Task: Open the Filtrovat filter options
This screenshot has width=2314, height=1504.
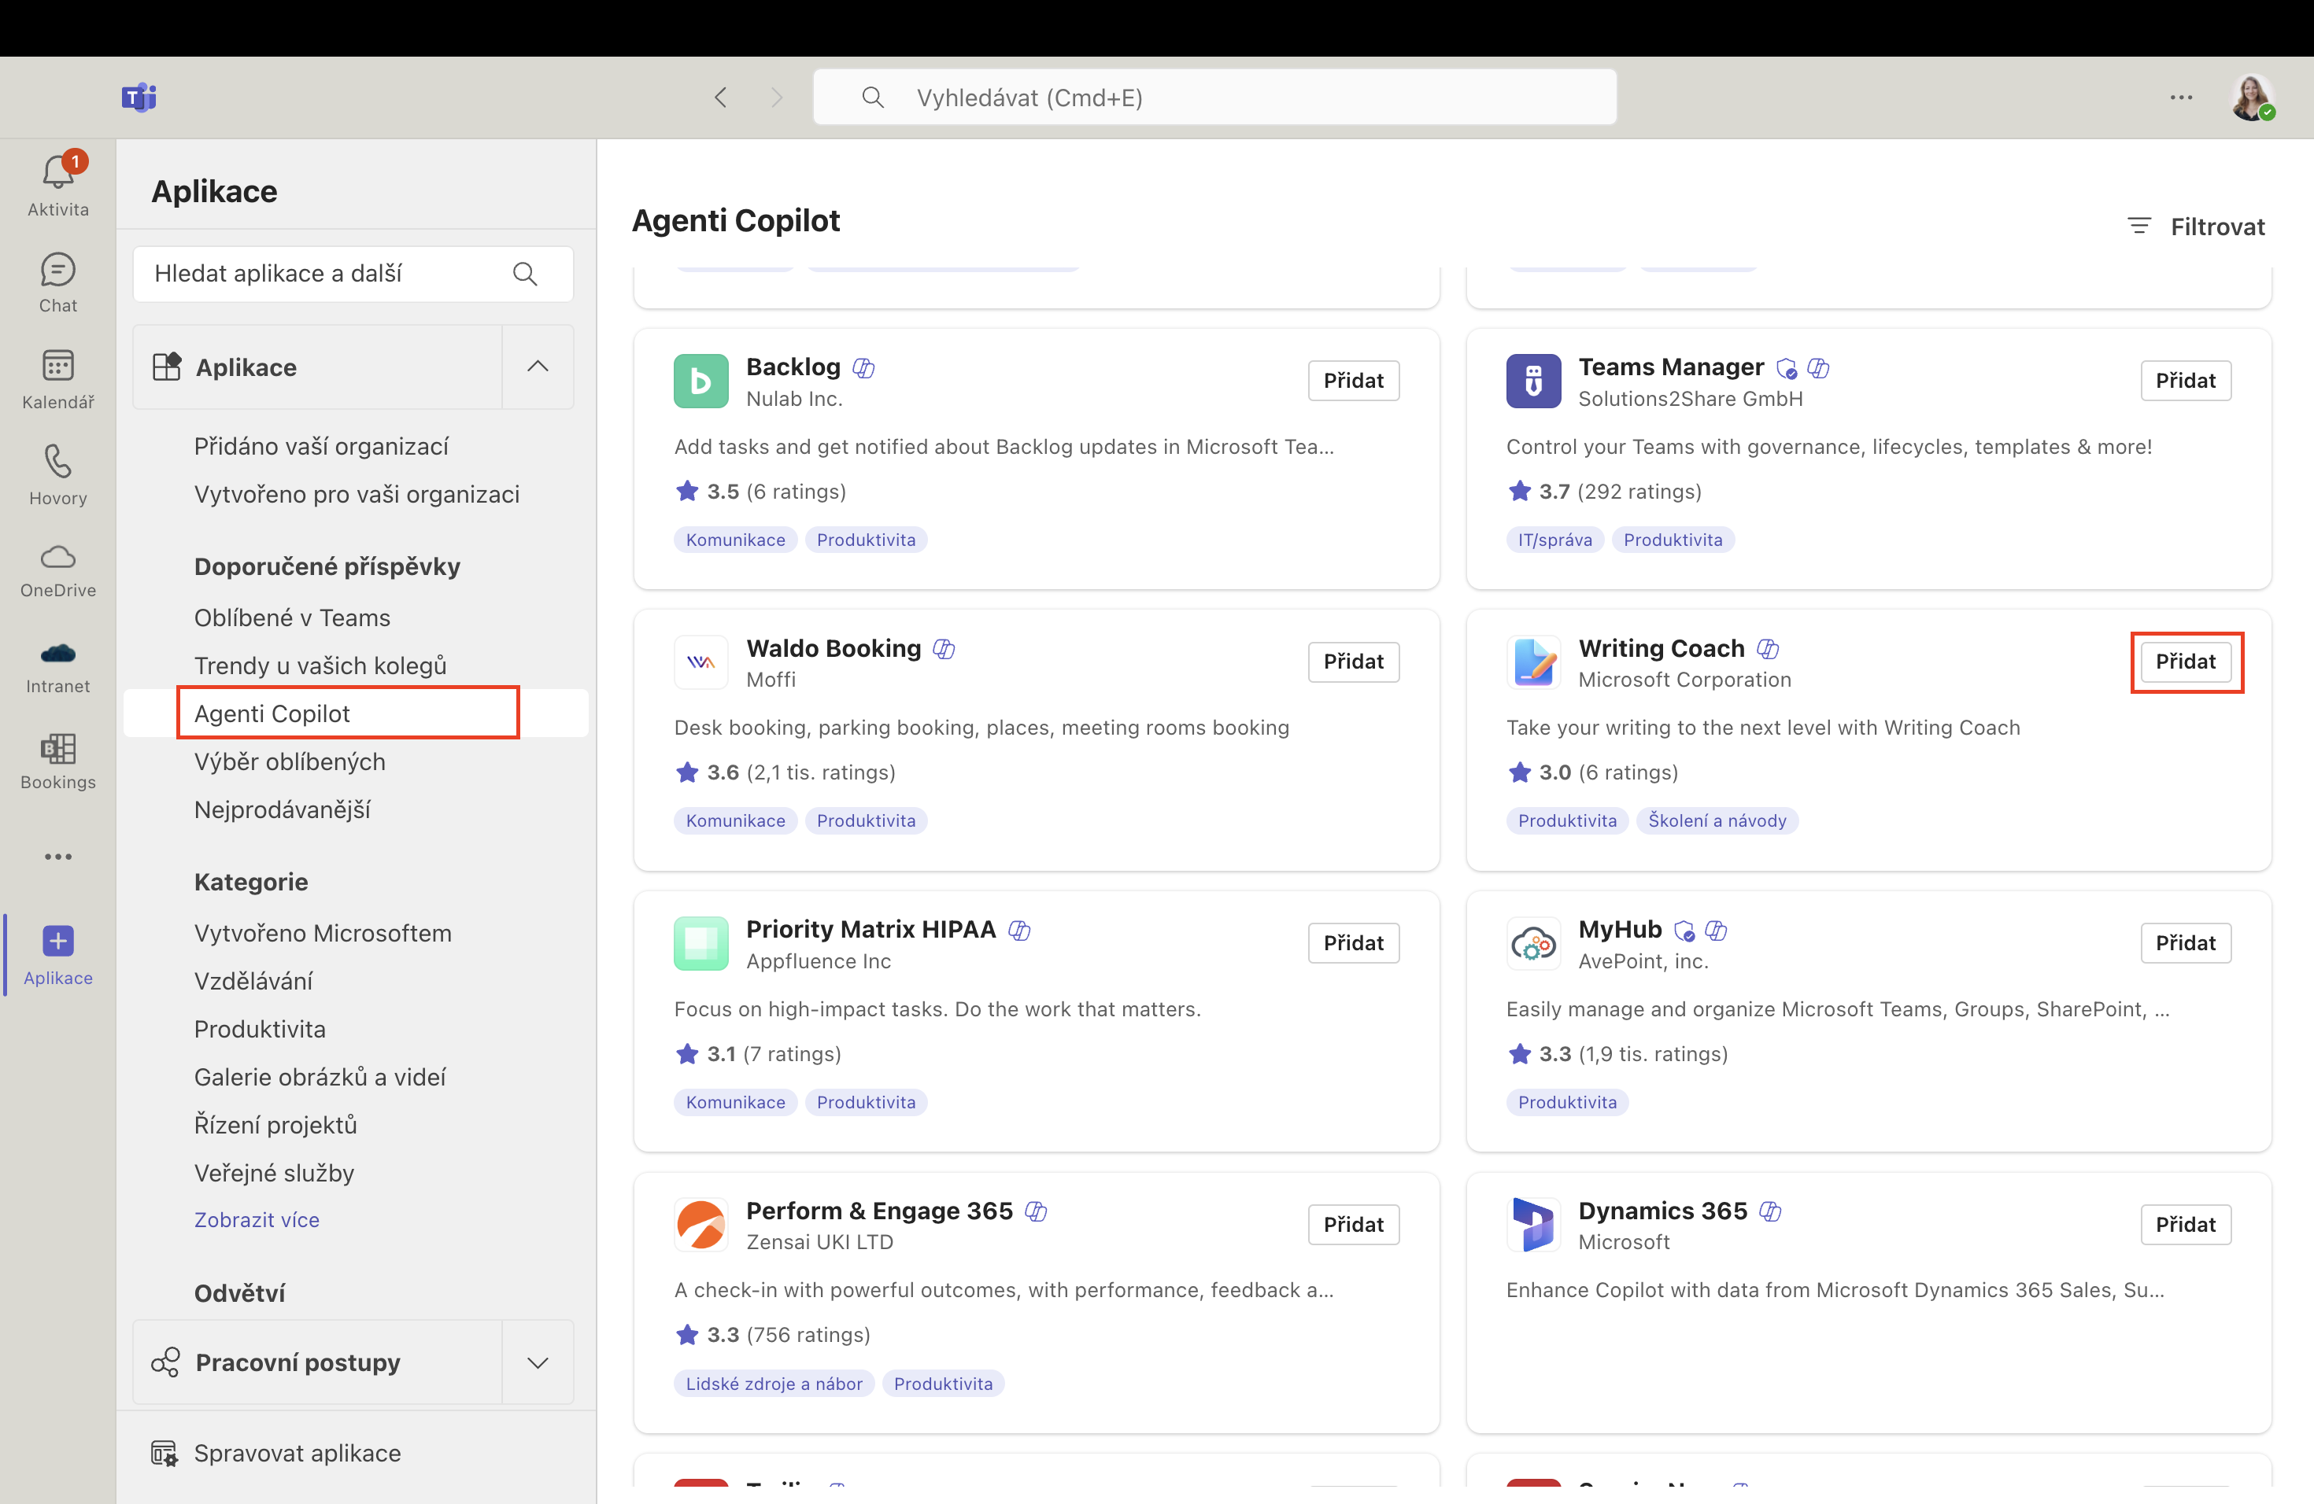Action: point(2195,227)
